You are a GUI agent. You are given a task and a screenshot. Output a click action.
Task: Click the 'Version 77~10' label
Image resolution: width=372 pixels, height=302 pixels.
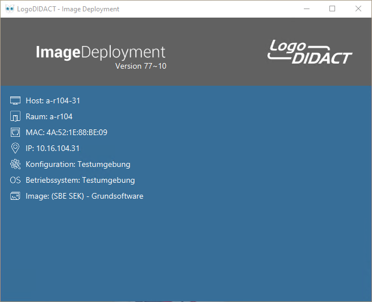(141, 66)
